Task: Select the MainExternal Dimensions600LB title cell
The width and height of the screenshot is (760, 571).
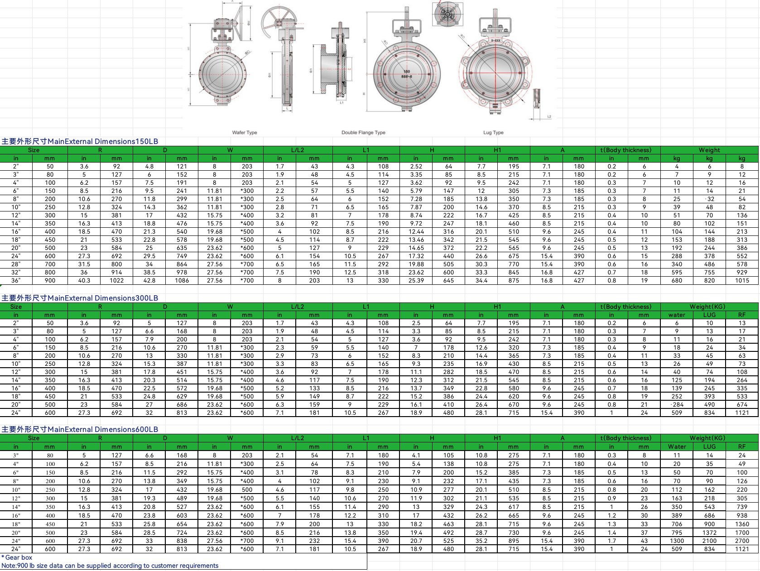Action: [x=80, y=429]
